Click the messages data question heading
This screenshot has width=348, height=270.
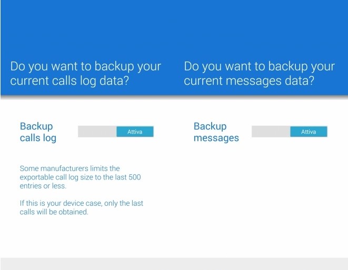pyautogui.click(x=259, y=74)
